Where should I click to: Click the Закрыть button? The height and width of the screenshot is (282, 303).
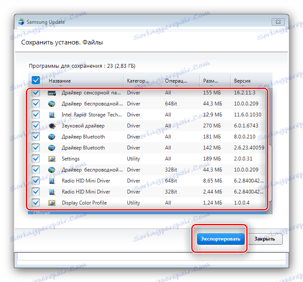coord(264,239)
